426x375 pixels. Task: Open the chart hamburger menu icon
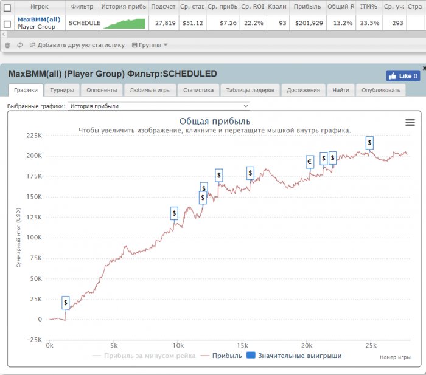[x=410, y=122]
